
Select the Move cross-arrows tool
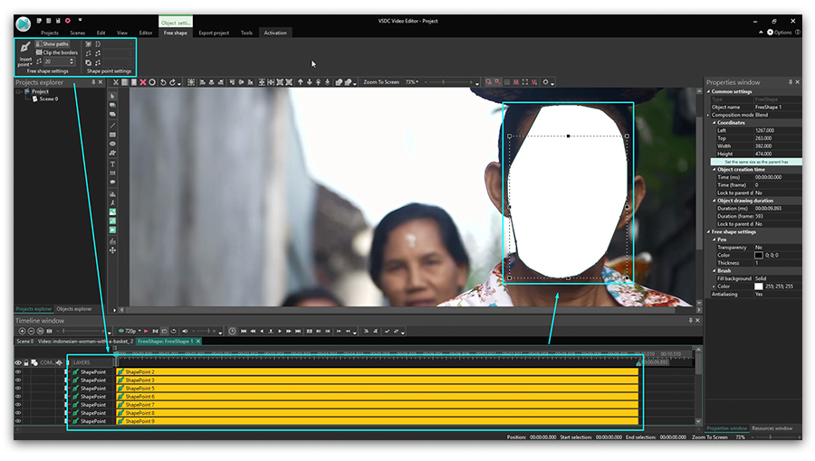[112, 250]
